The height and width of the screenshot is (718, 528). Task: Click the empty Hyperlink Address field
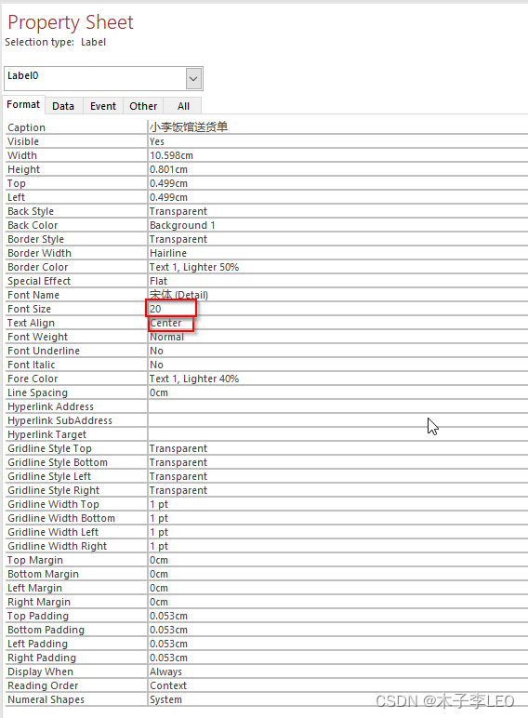click(x=337, y=406)
